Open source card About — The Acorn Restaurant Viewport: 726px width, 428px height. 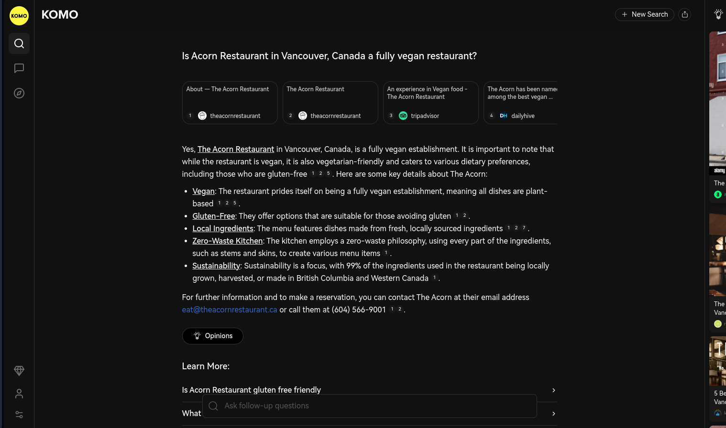[x=230, y=103]
